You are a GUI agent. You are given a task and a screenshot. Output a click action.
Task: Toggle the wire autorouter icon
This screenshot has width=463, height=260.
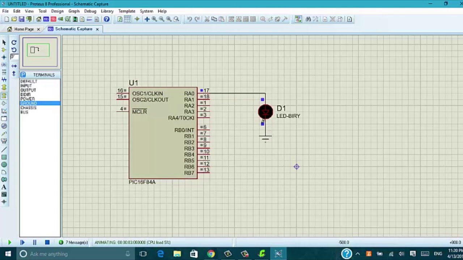(x=298, y=19)
